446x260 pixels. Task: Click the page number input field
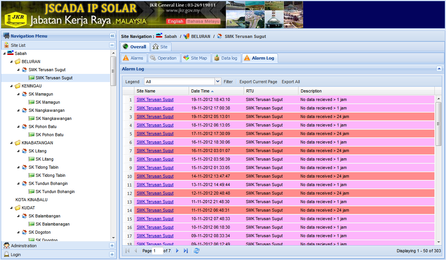click(x=158, y=251)
